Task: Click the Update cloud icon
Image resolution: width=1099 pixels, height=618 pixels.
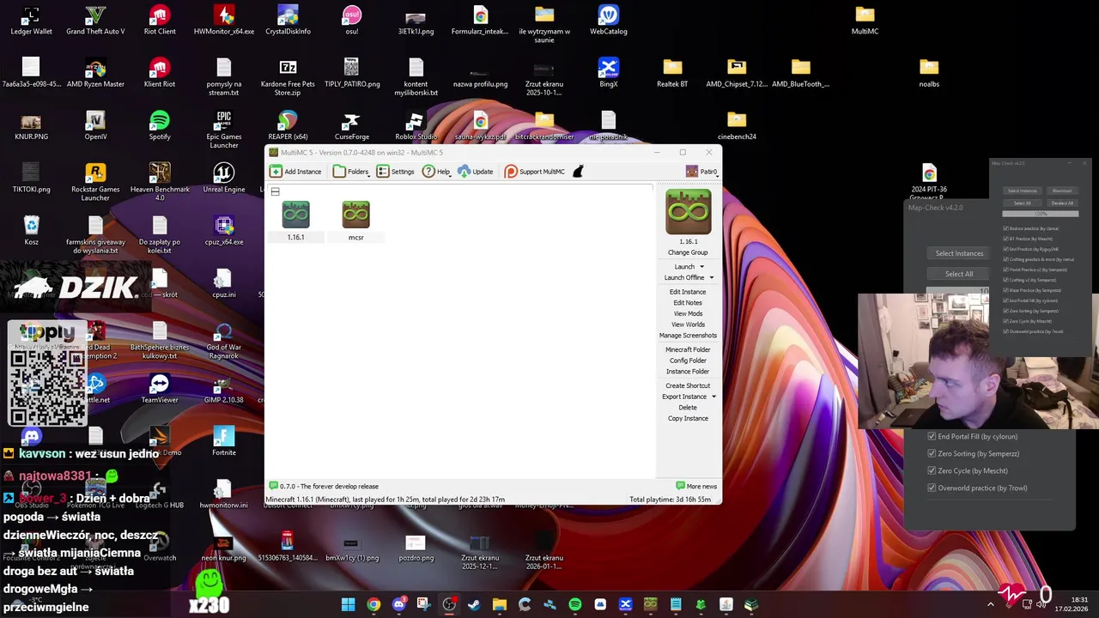Action: (464, 172)
